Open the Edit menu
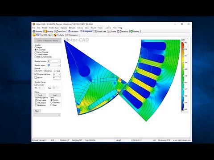 (39, 28)
